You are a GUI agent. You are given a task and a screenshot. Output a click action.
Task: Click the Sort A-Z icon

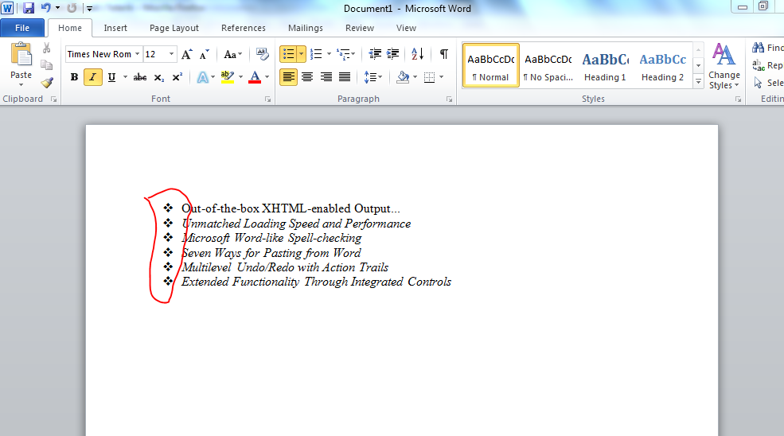pyautogui.click(x=418, y=54)
